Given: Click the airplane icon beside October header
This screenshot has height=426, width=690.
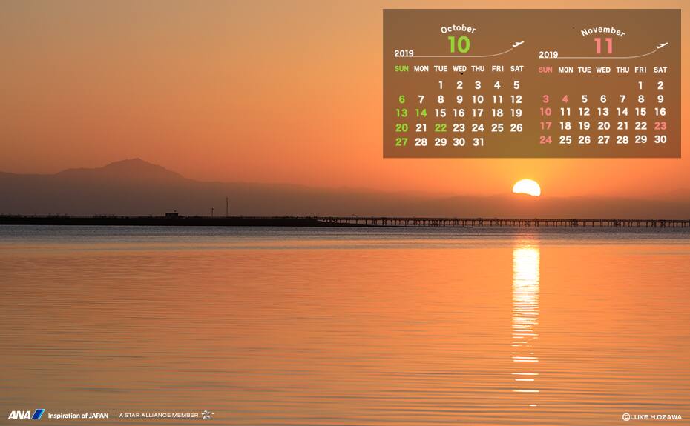Looking at the screenshot, I should (x=518, y=44).
